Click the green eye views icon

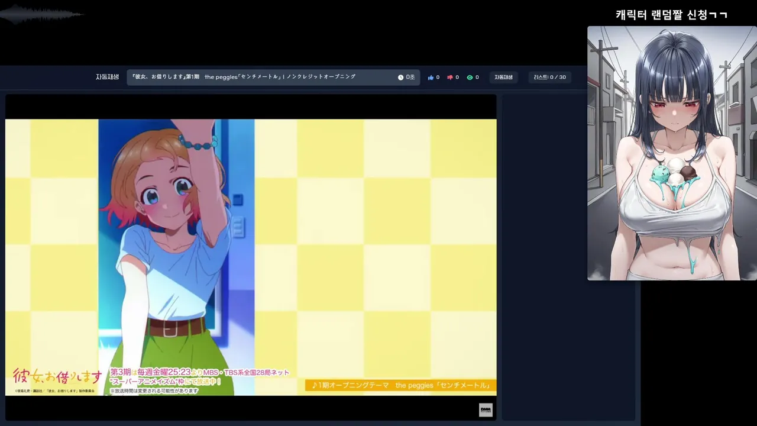pos(470,78)
